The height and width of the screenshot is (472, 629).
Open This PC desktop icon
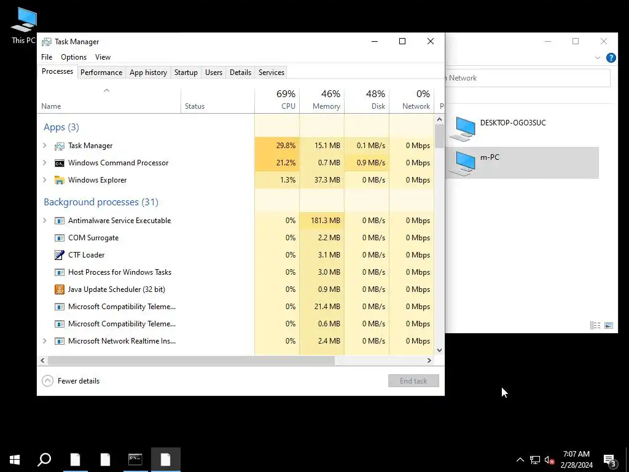(x=23, y=25)
